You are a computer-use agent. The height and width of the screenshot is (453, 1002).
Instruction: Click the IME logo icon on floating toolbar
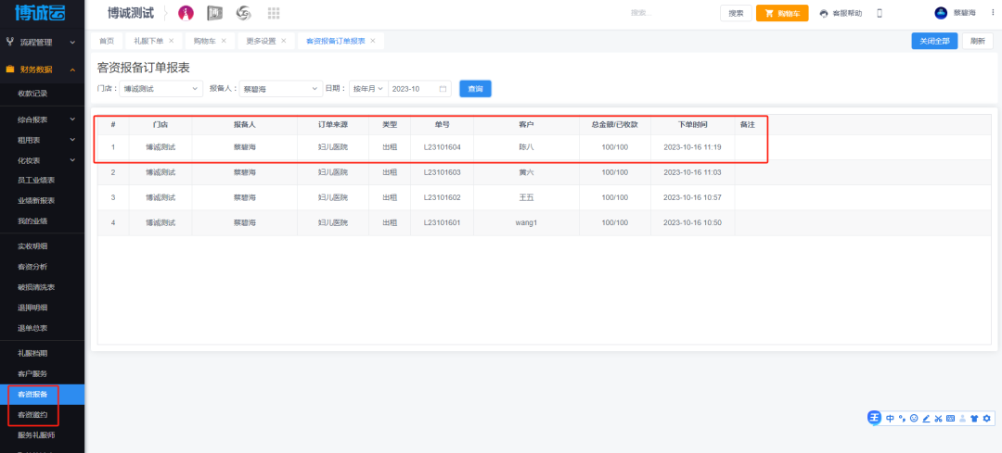tap(874, 418)
